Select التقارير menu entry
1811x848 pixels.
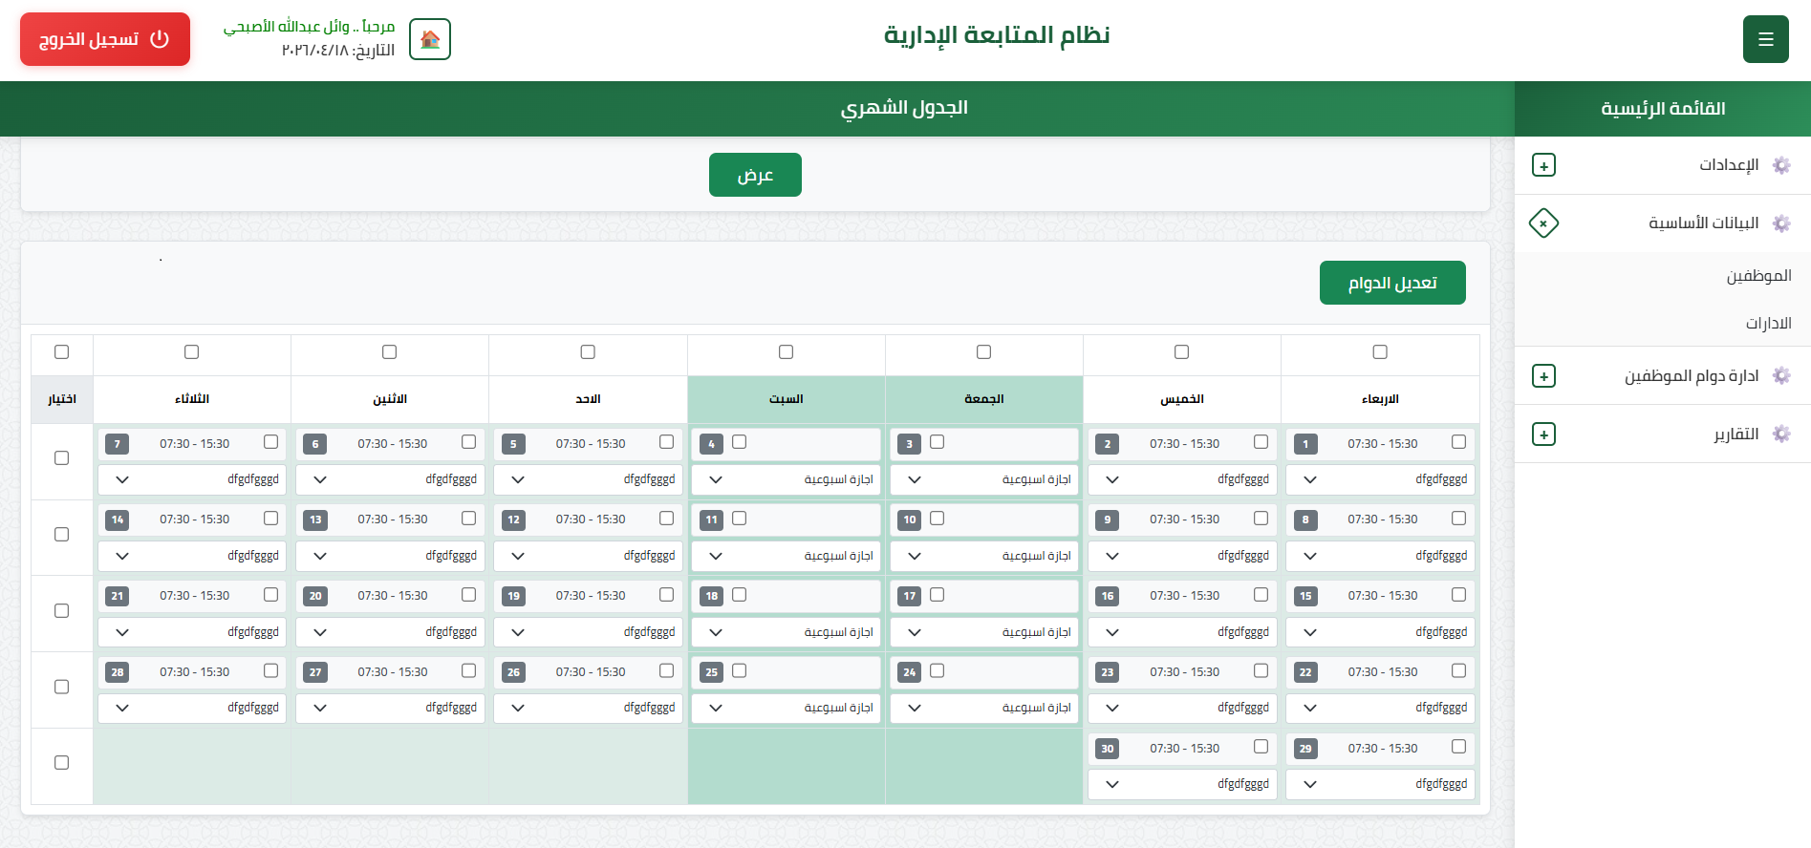pyautogui.click(x=1736, y=435)
